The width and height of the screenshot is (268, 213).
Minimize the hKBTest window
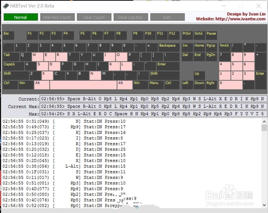[224, 6]
